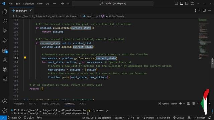This screenshot has height=120, width=214.
Task: Open the File menu
Action: click(x=10, y=4)
